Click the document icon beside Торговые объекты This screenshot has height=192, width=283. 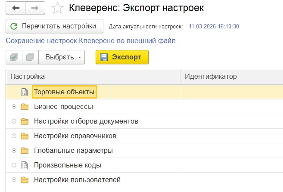(x=25, y=92)
